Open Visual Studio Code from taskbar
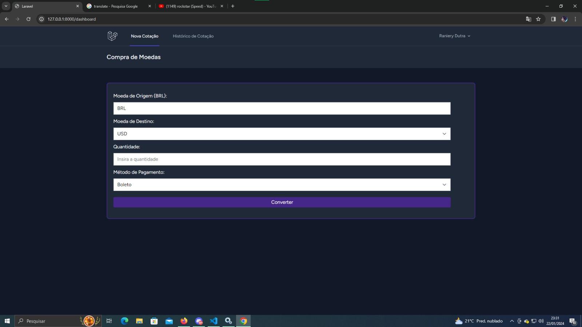 click(214, 321)
